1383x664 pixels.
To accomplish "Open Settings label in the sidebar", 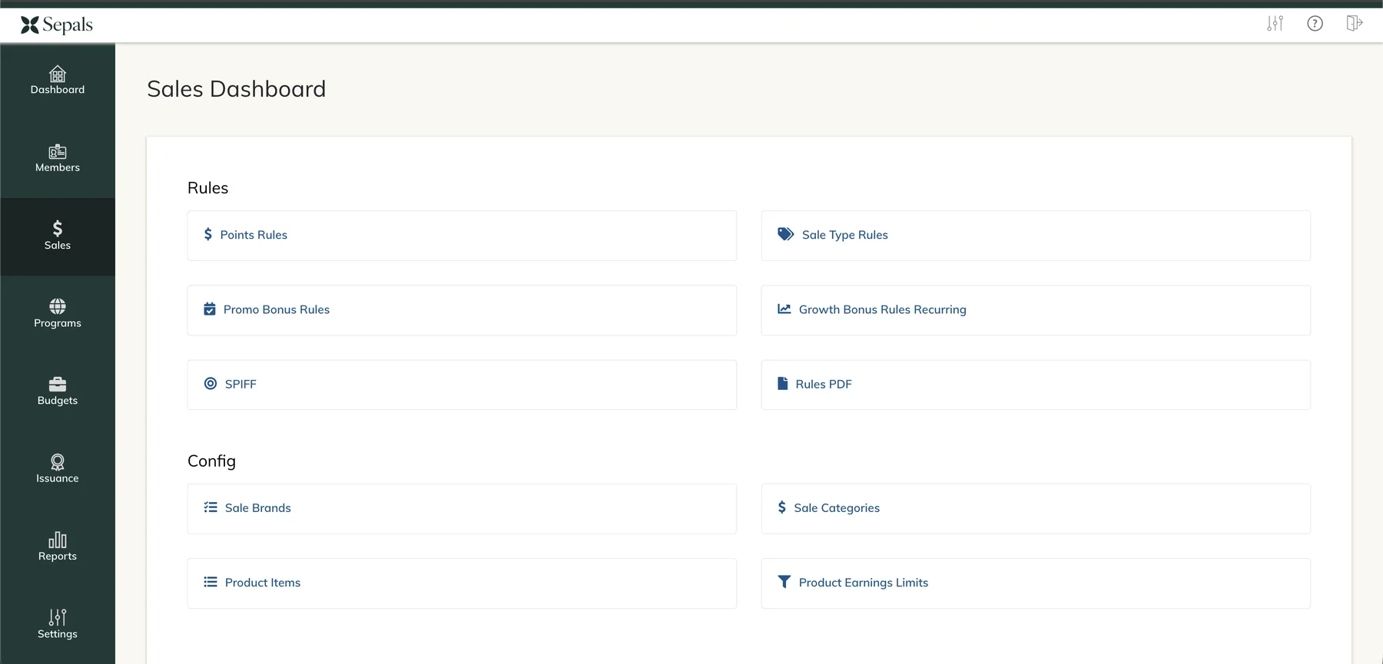I will [x=58, y=634].
